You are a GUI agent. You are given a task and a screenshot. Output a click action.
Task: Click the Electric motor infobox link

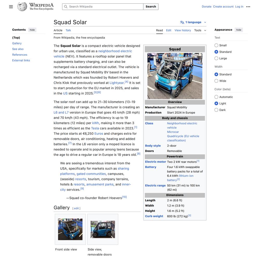(155, 162)
